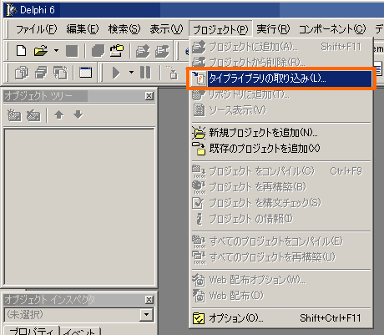
Task: Click Remove file from project toolbar icon
Action: click(x=162, y=51)
